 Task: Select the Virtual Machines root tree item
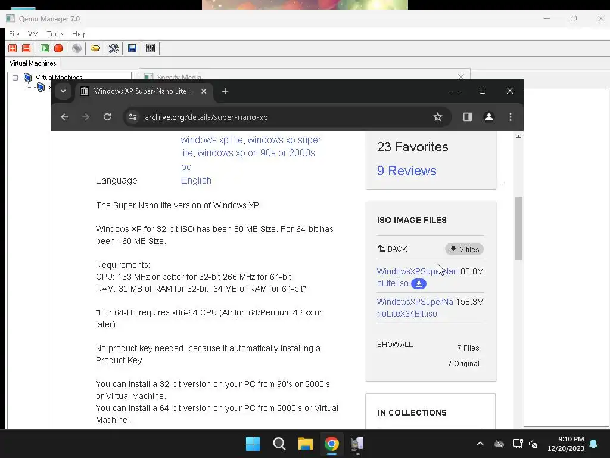coord(59,77)
